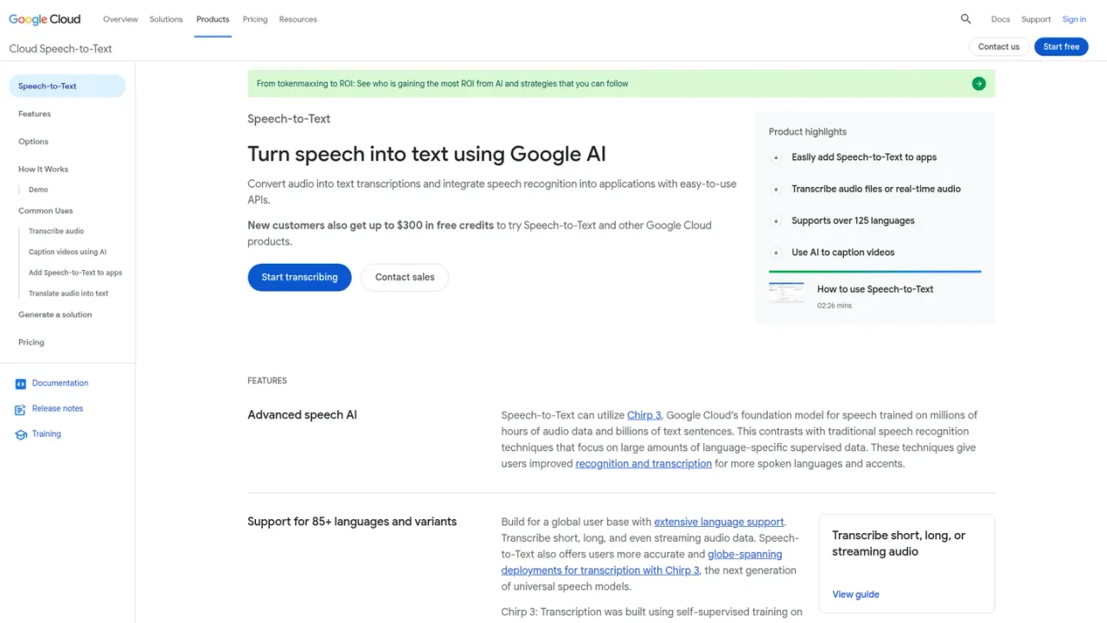Select 'Translate audio into text' in sidebar
Viewport: 1107px width, 623px height.
(x=68, y=293)
